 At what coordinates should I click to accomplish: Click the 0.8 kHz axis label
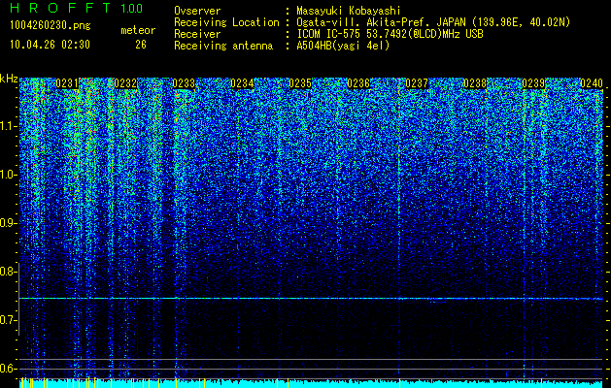8,272
